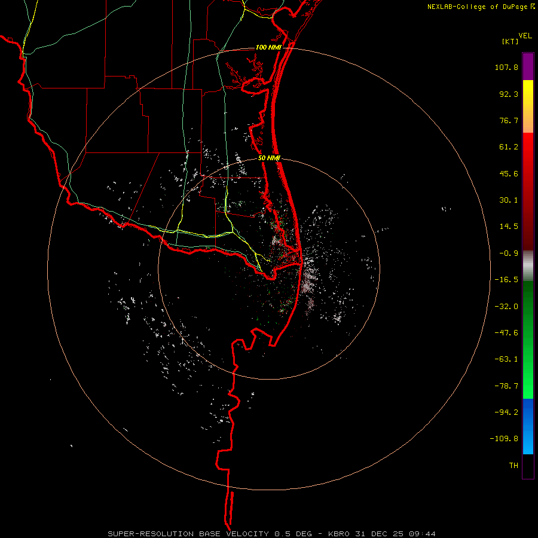Pick the yellow-orange segment of the color bar
The height and width of the screenshot is (538, 538).
[x=528, y=106]
